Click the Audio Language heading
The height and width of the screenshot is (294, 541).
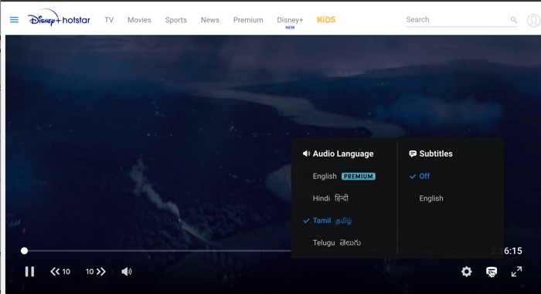point(342,154)
